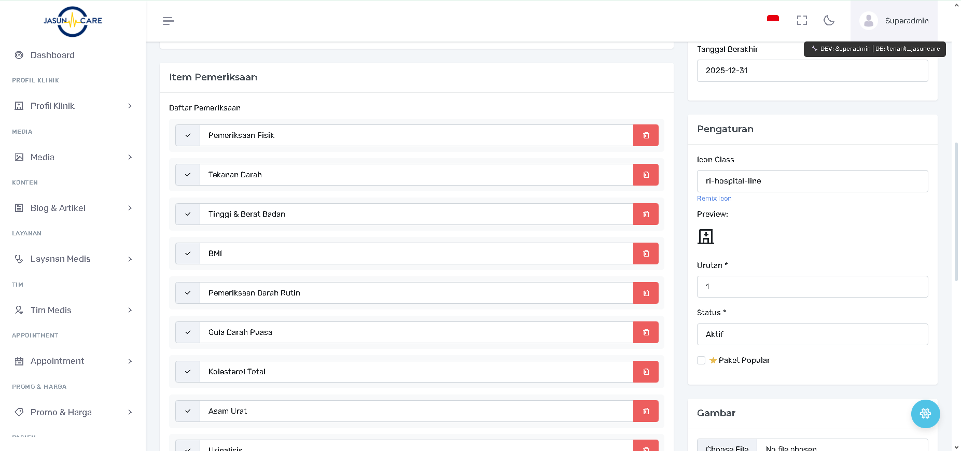This screenshot has width=961, height=451.
Task: Delete the Pemeriksaan Fisik item
Action: 646,135
